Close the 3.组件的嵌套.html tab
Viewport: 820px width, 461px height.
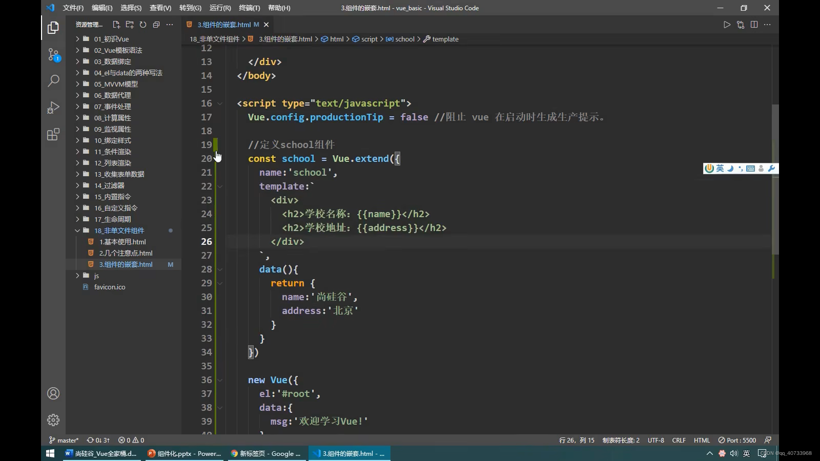[266, 25]
